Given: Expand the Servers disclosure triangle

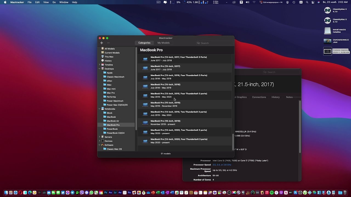Looking at the screenshot, I should [x=100, y=137].
